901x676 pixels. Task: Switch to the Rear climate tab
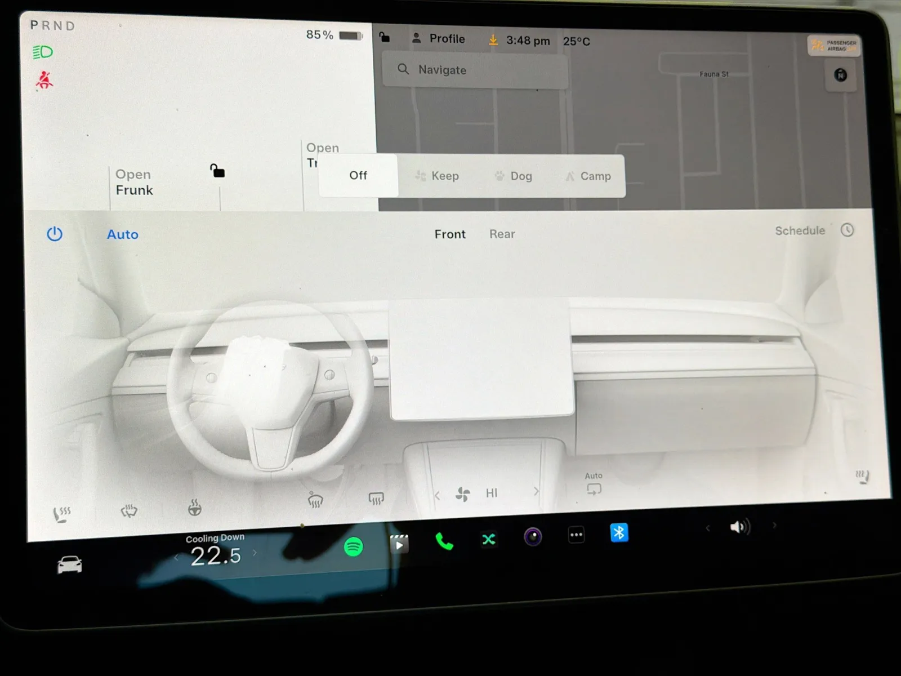pos(502,234)
